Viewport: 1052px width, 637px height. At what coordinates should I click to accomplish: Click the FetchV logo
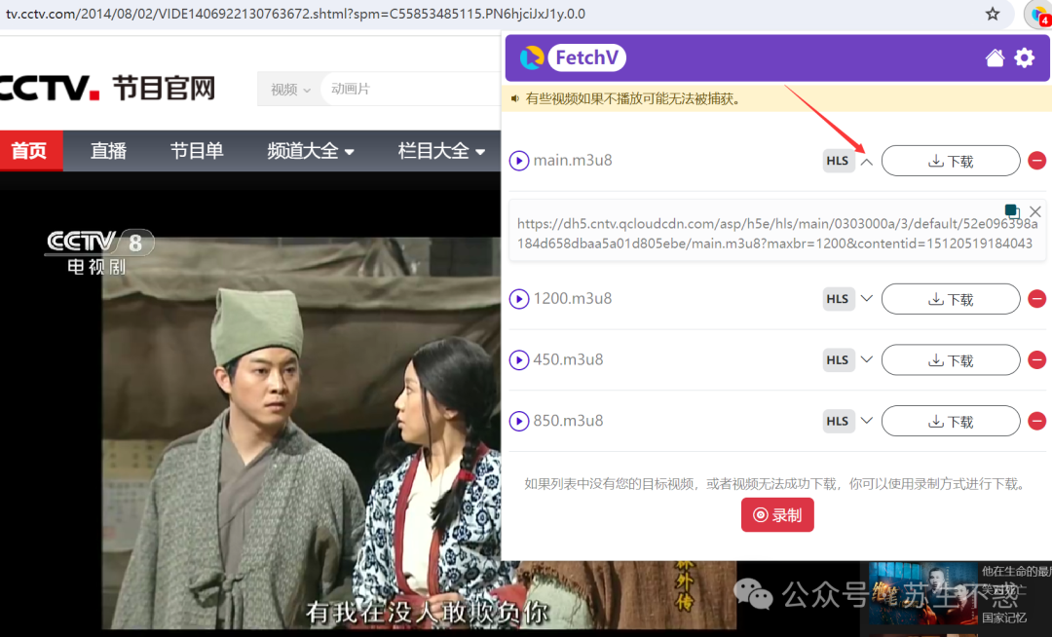coord(573,57)
